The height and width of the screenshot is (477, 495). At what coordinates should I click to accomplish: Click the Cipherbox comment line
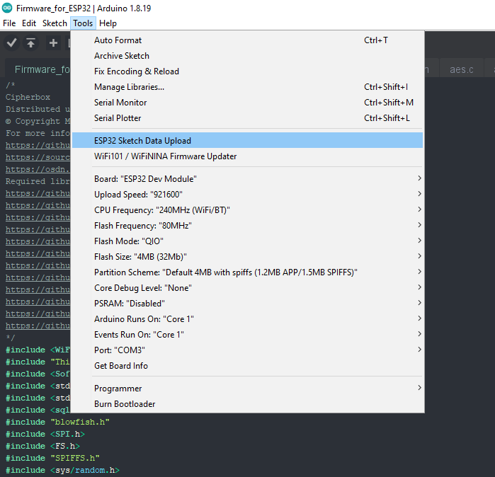click(28, 97)
